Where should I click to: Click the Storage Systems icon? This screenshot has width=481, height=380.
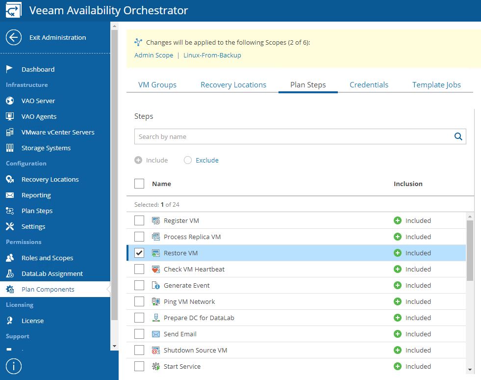point(10,148)
